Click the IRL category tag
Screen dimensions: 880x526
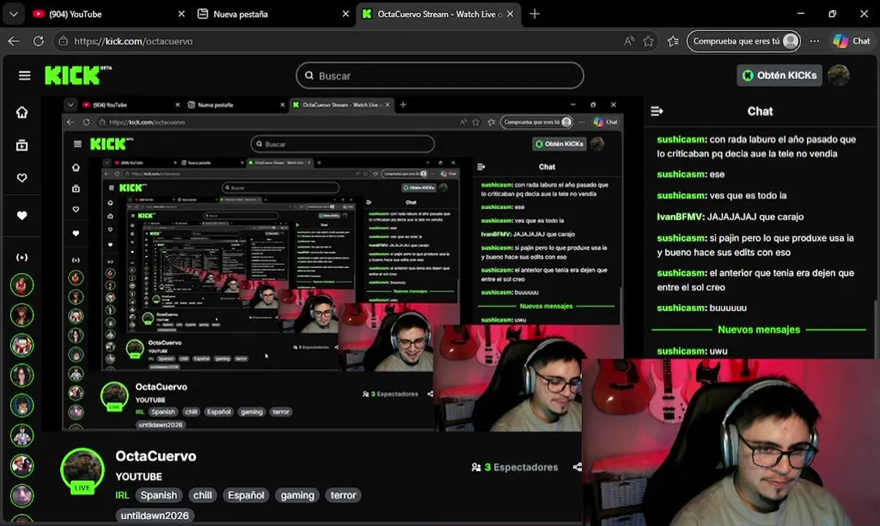tap(122, 495)
